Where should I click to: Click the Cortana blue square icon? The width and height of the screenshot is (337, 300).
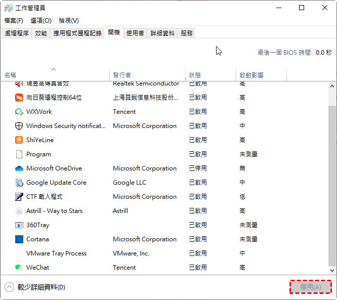tap(19, 239)
